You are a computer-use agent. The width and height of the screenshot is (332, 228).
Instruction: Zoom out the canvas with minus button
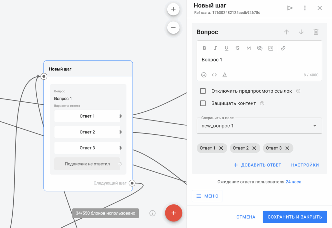pyautogui.click(x=173, y=28)
